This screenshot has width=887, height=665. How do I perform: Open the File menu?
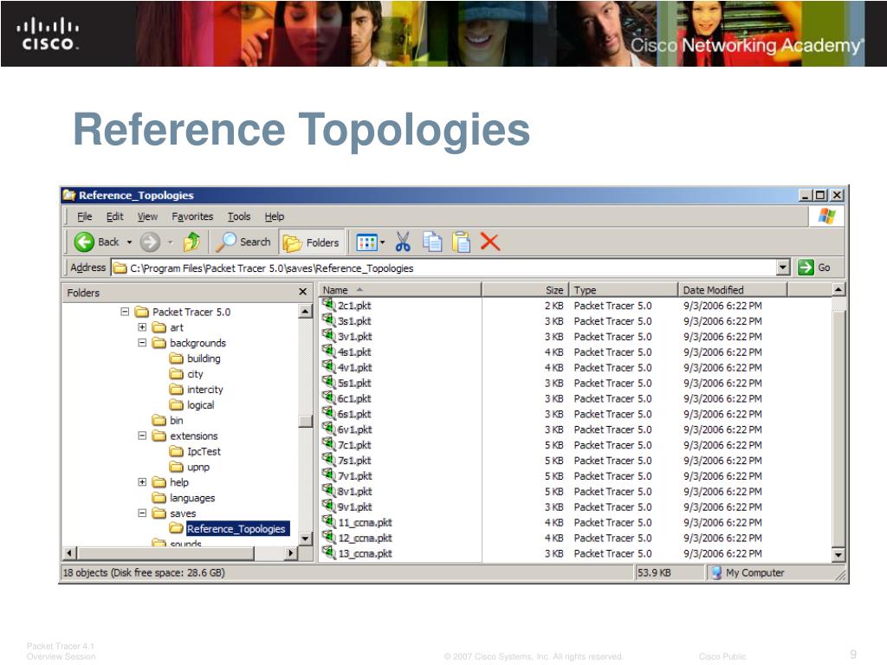[x=84, y=216]
